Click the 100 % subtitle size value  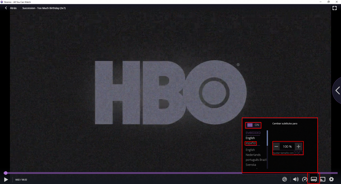[x=287, y=146]
